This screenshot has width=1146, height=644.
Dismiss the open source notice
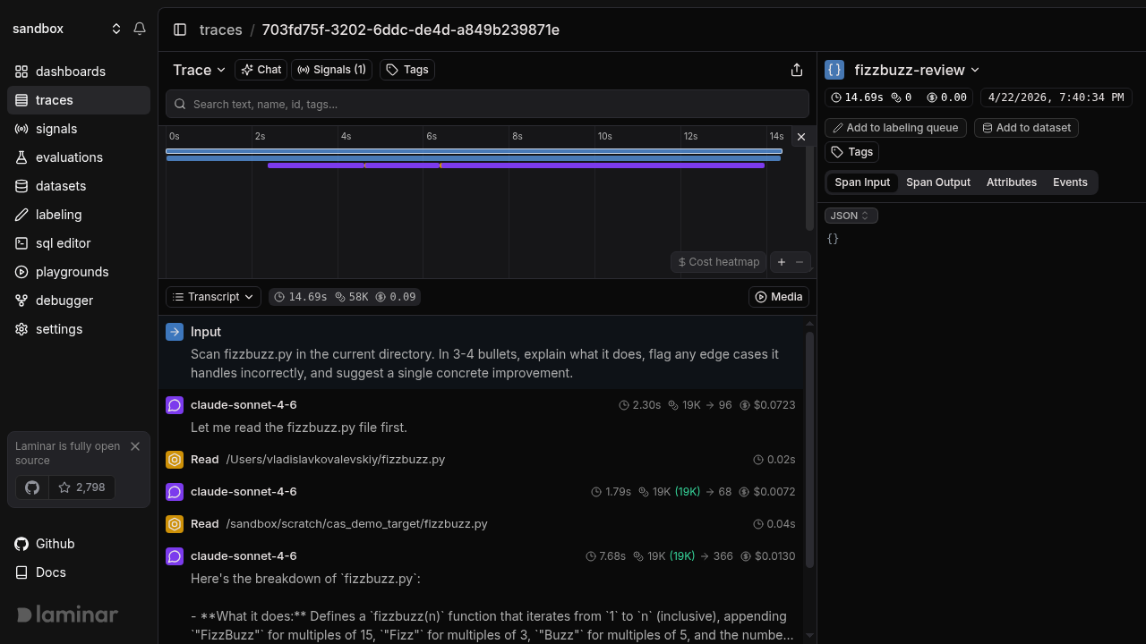[x=135, y=446]
